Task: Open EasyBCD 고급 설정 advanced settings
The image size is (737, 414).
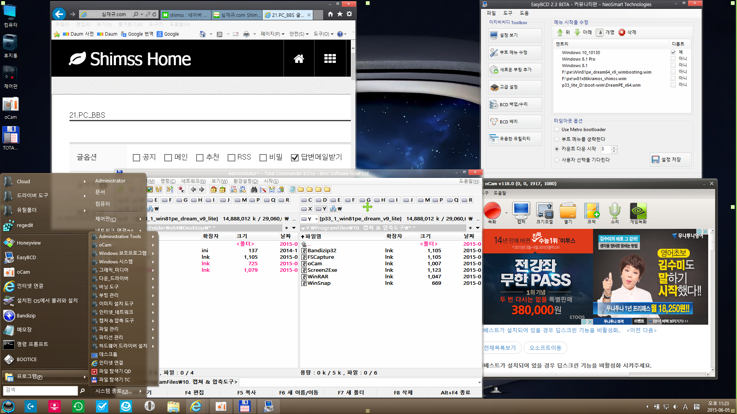Action: click(515, 87)
